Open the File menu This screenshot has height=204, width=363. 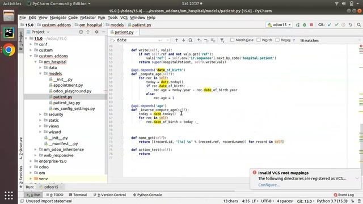pyautogui.click(x=23, y=18)
